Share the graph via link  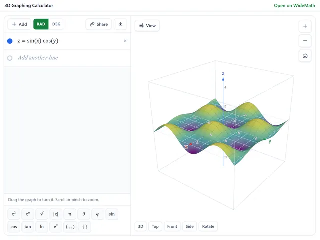(x=99, y=24)
